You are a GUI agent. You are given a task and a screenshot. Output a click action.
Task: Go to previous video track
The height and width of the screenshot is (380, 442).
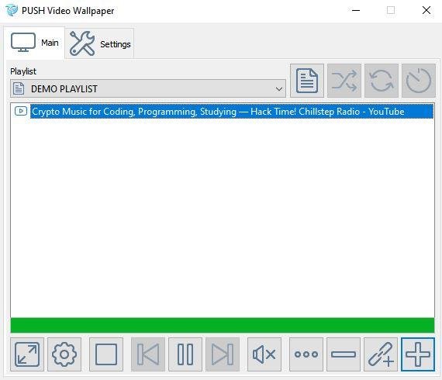coord(148,354)
